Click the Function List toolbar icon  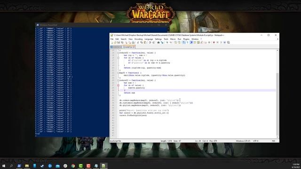click(202, 42)
